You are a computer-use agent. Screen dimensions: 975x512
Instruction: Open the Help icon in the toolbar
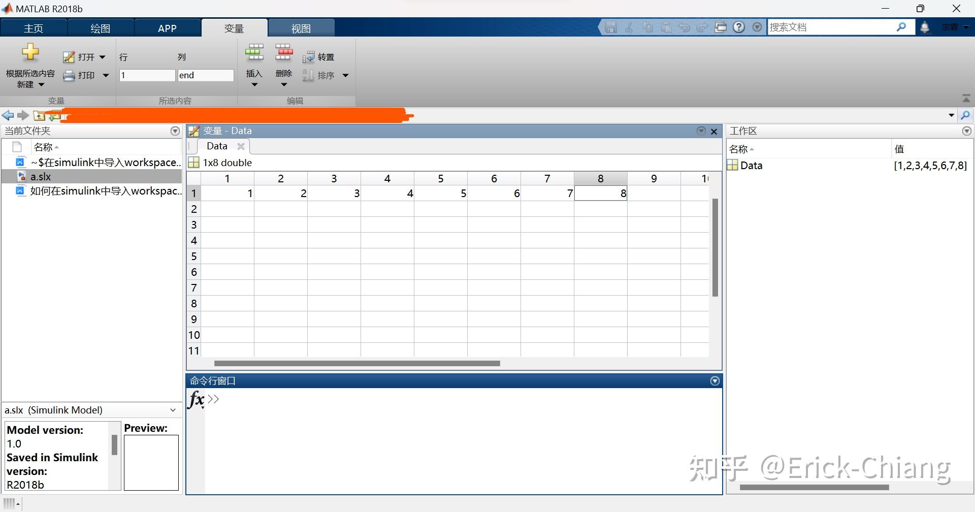739,27
